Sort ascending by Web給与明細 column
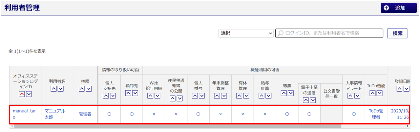Screen dimensions: 420x132 [151, 96]
